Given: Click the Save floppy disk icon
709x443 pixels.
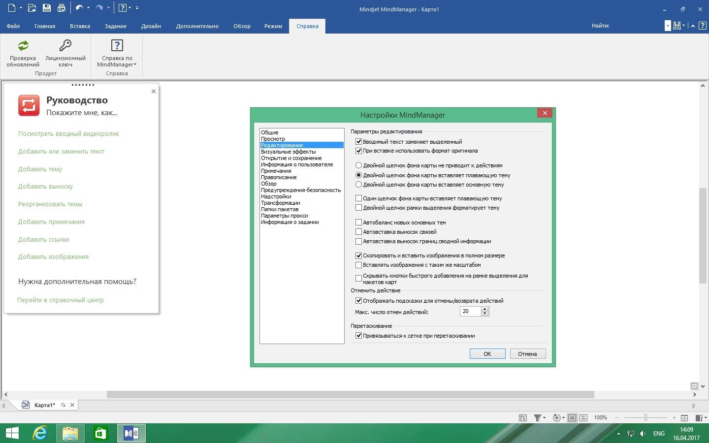Looking at the screenshot, I should pos(47,8).
